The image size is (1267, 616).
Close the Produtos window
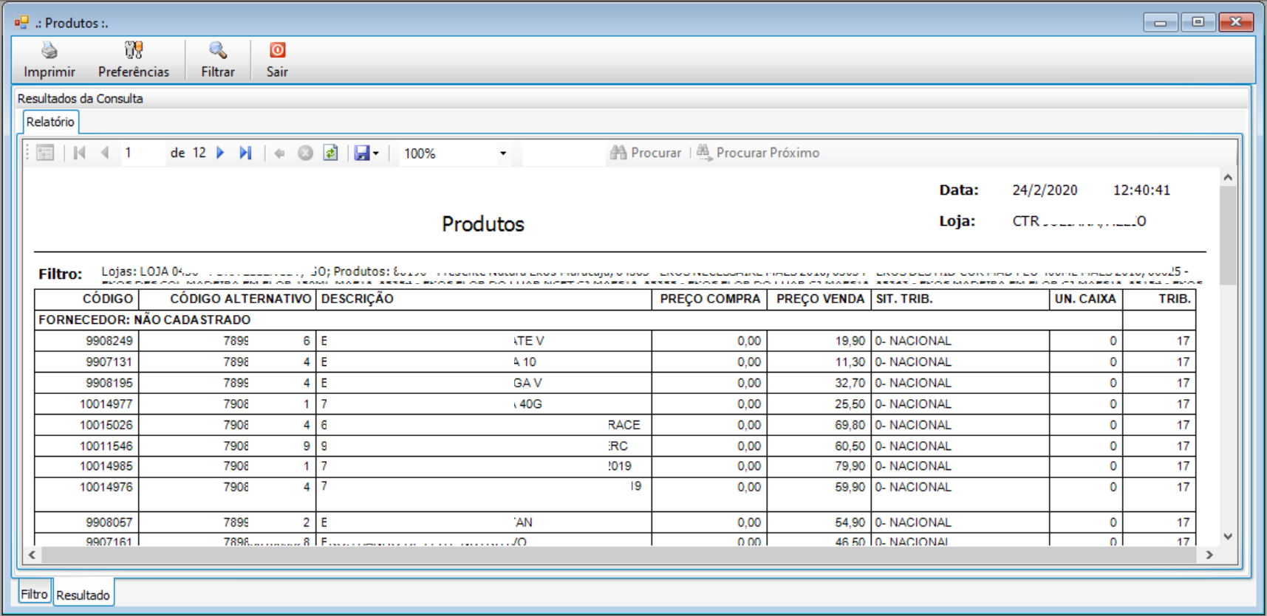point(1236,22)
